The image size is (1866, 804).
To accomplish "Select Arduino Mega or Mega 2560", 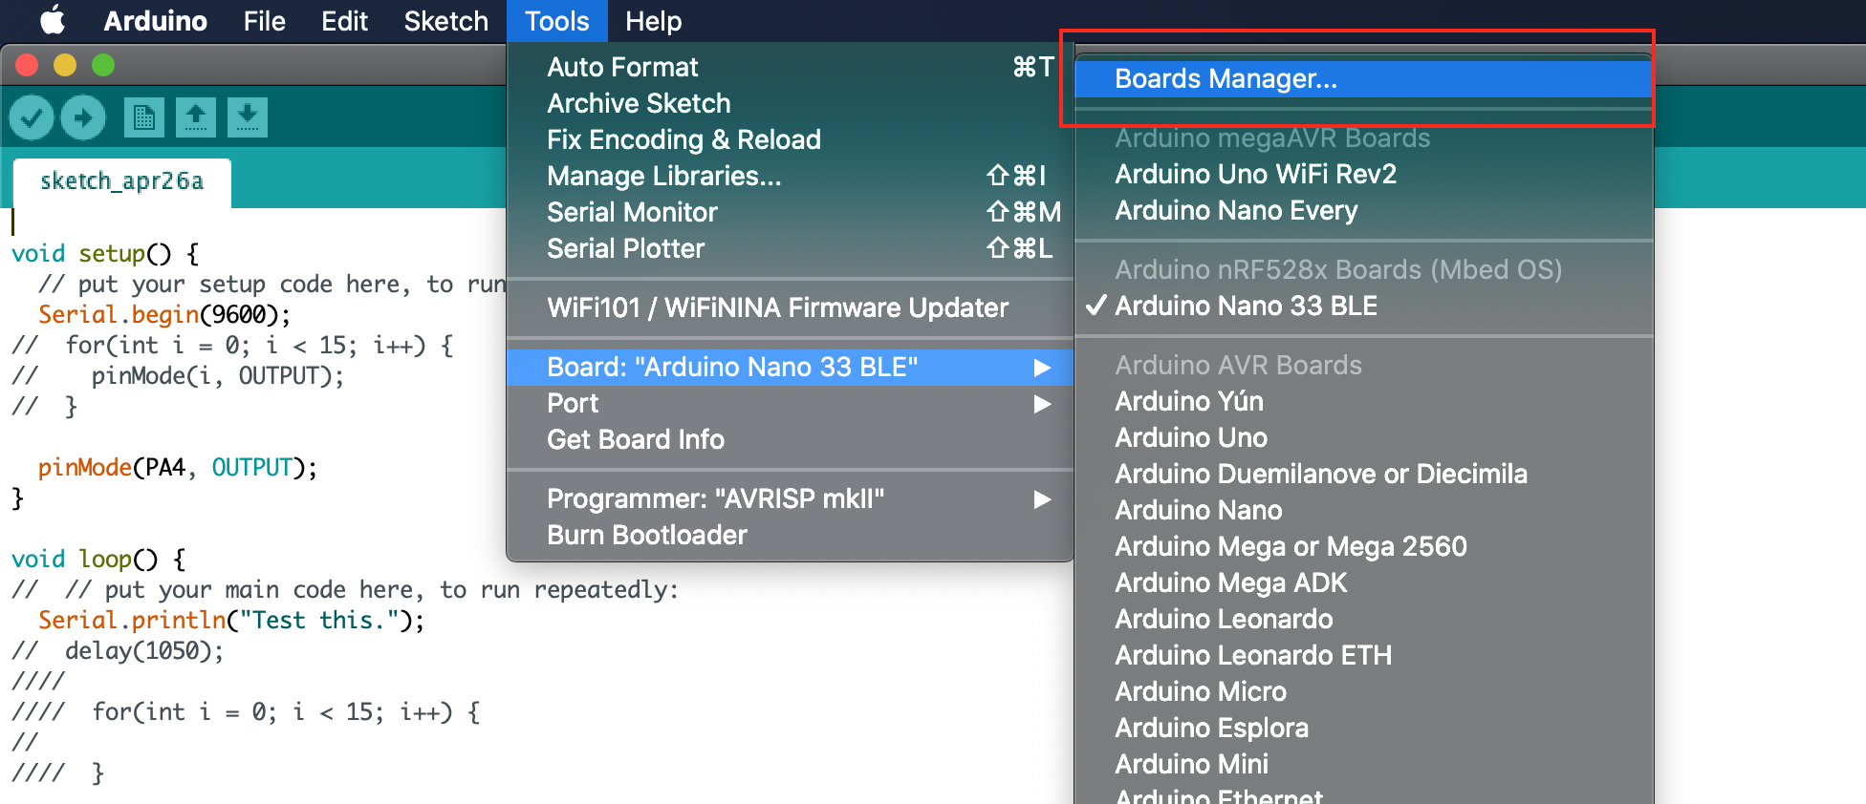I will (1363, 546).
